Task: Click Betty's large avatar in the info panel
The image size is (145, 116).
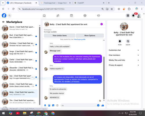Action: (x=124, y=26)
